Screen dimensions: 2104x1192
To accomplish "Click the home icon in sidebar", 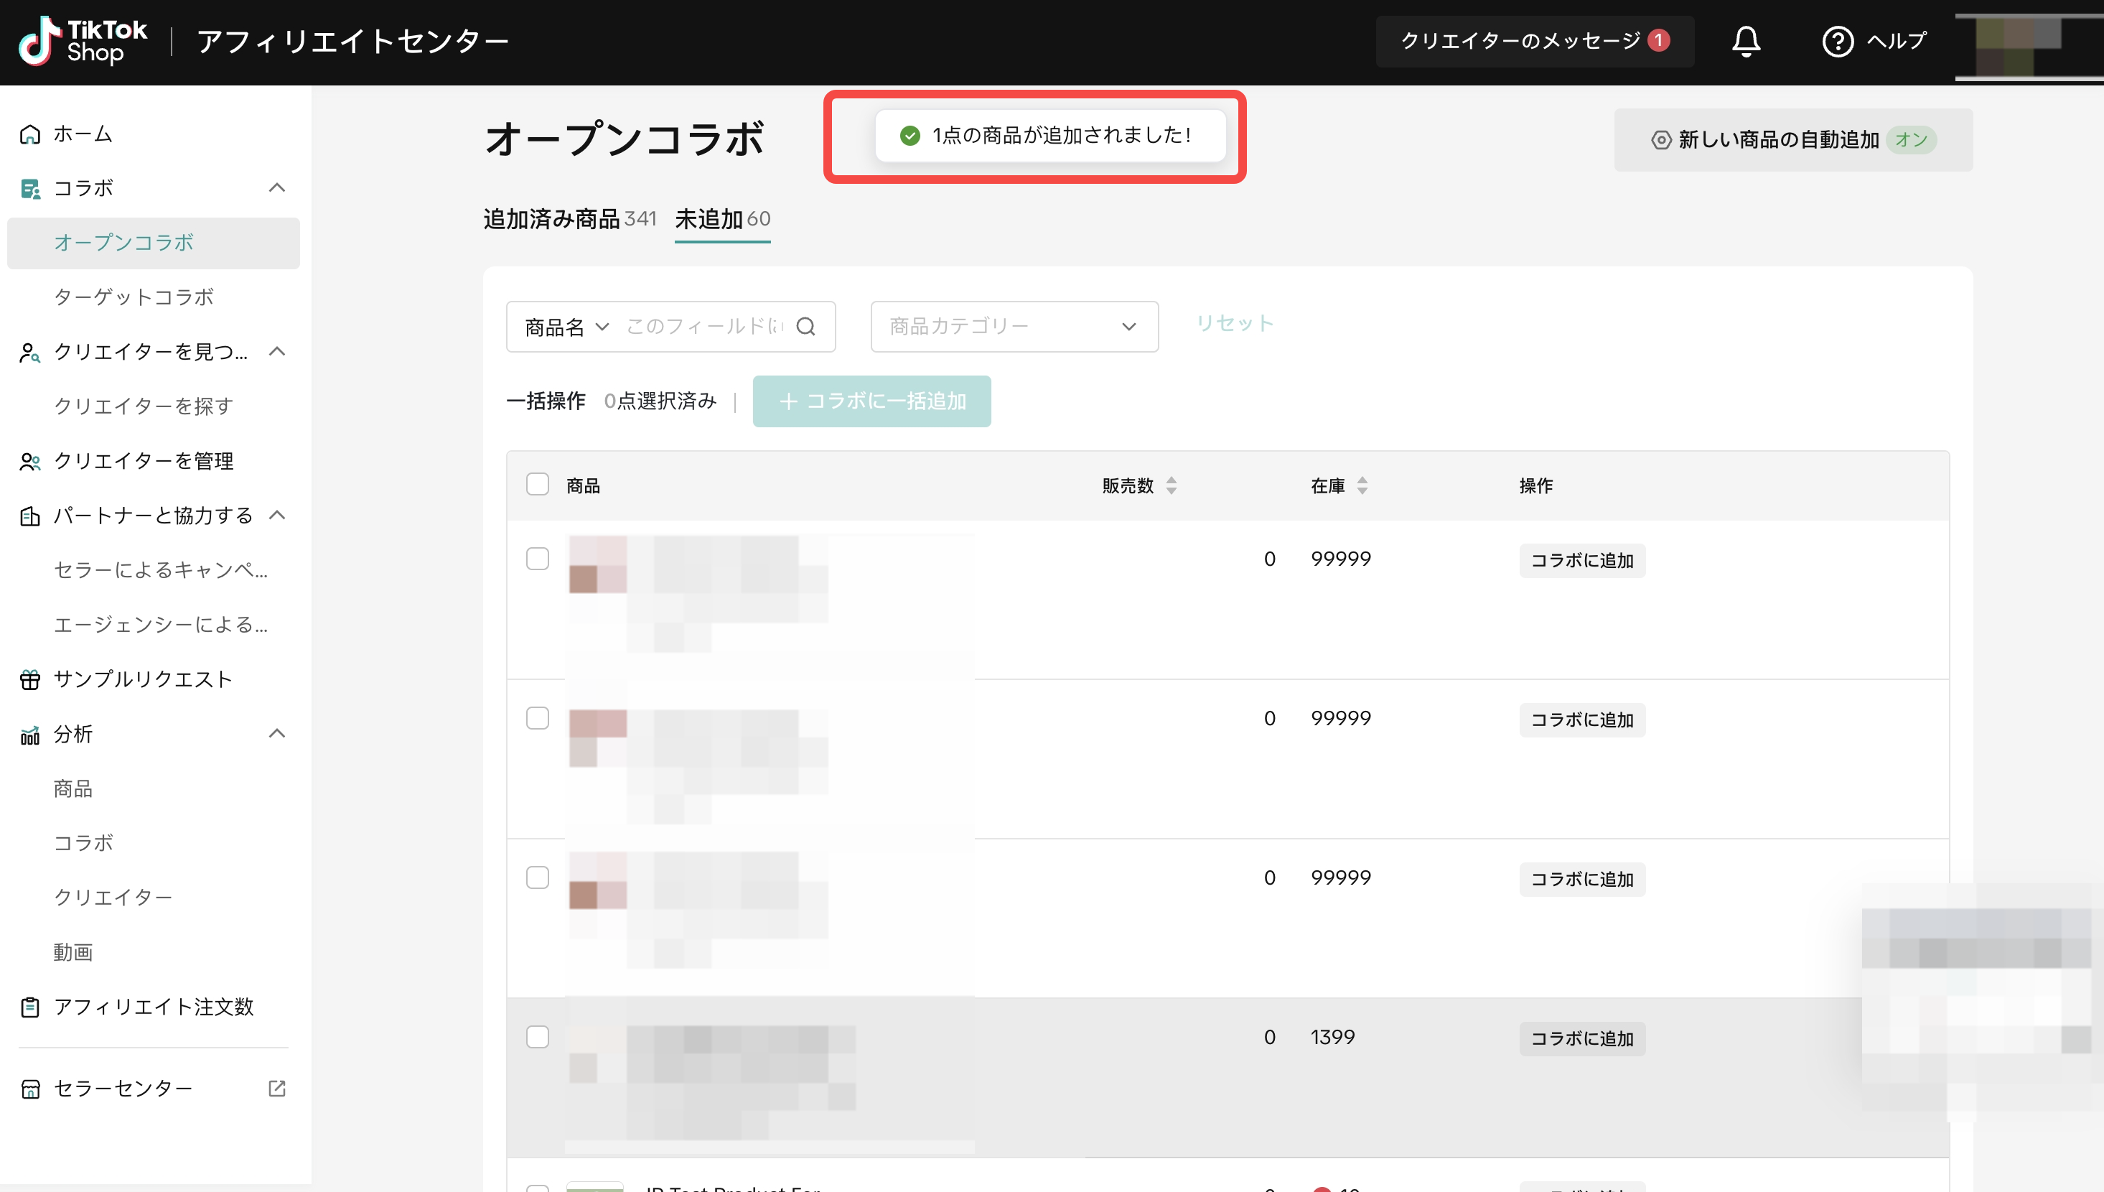I will pyautogui.click(x=30, y=134).
